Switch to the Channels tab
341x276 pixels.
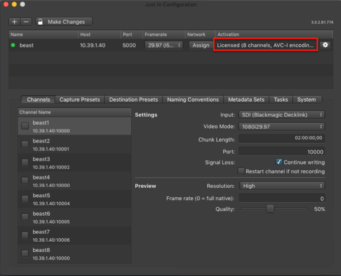[38, 99]
